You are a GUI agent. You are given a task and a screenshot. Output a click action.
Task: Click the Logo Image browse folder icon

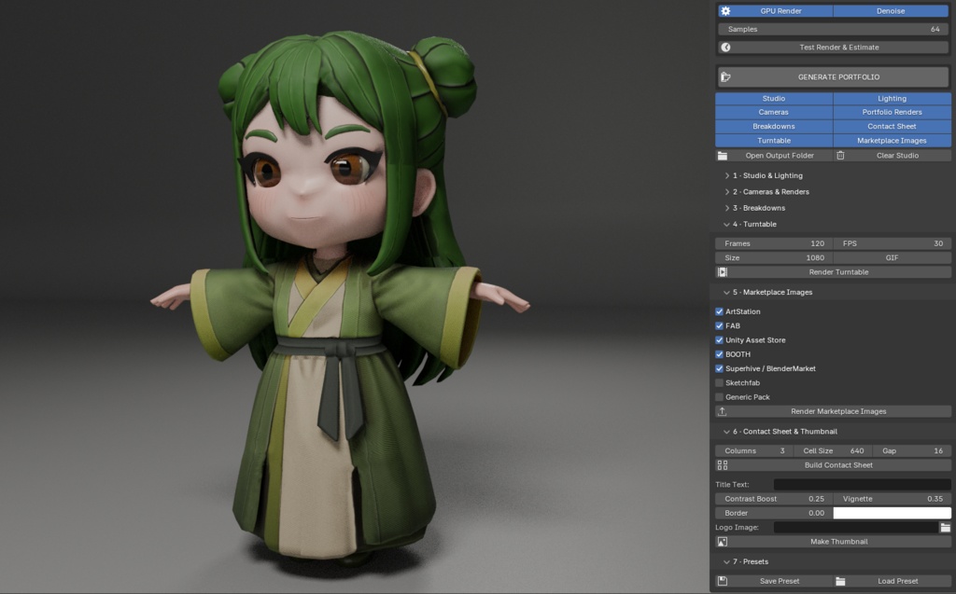945,528
